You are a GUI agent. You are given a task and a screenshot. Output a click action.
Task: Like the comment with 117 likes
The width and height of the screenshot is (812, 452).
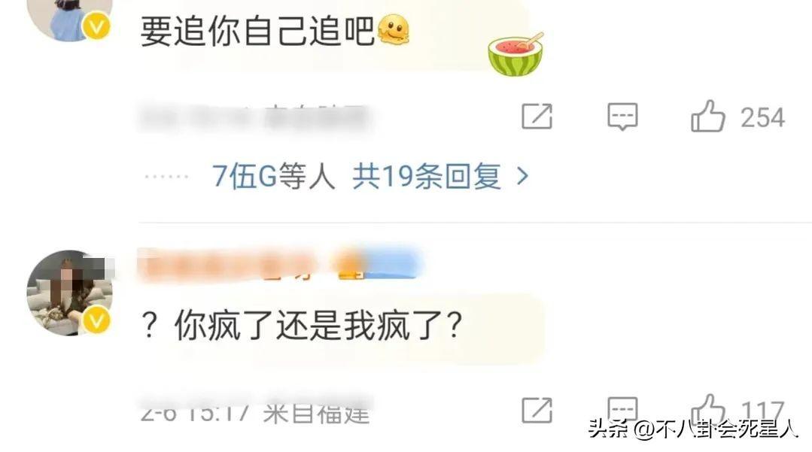point(707,409)
